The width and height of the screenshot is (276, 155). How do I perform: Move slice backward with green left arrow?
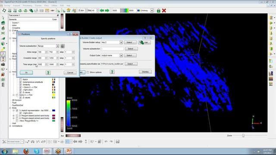(102, 10)
